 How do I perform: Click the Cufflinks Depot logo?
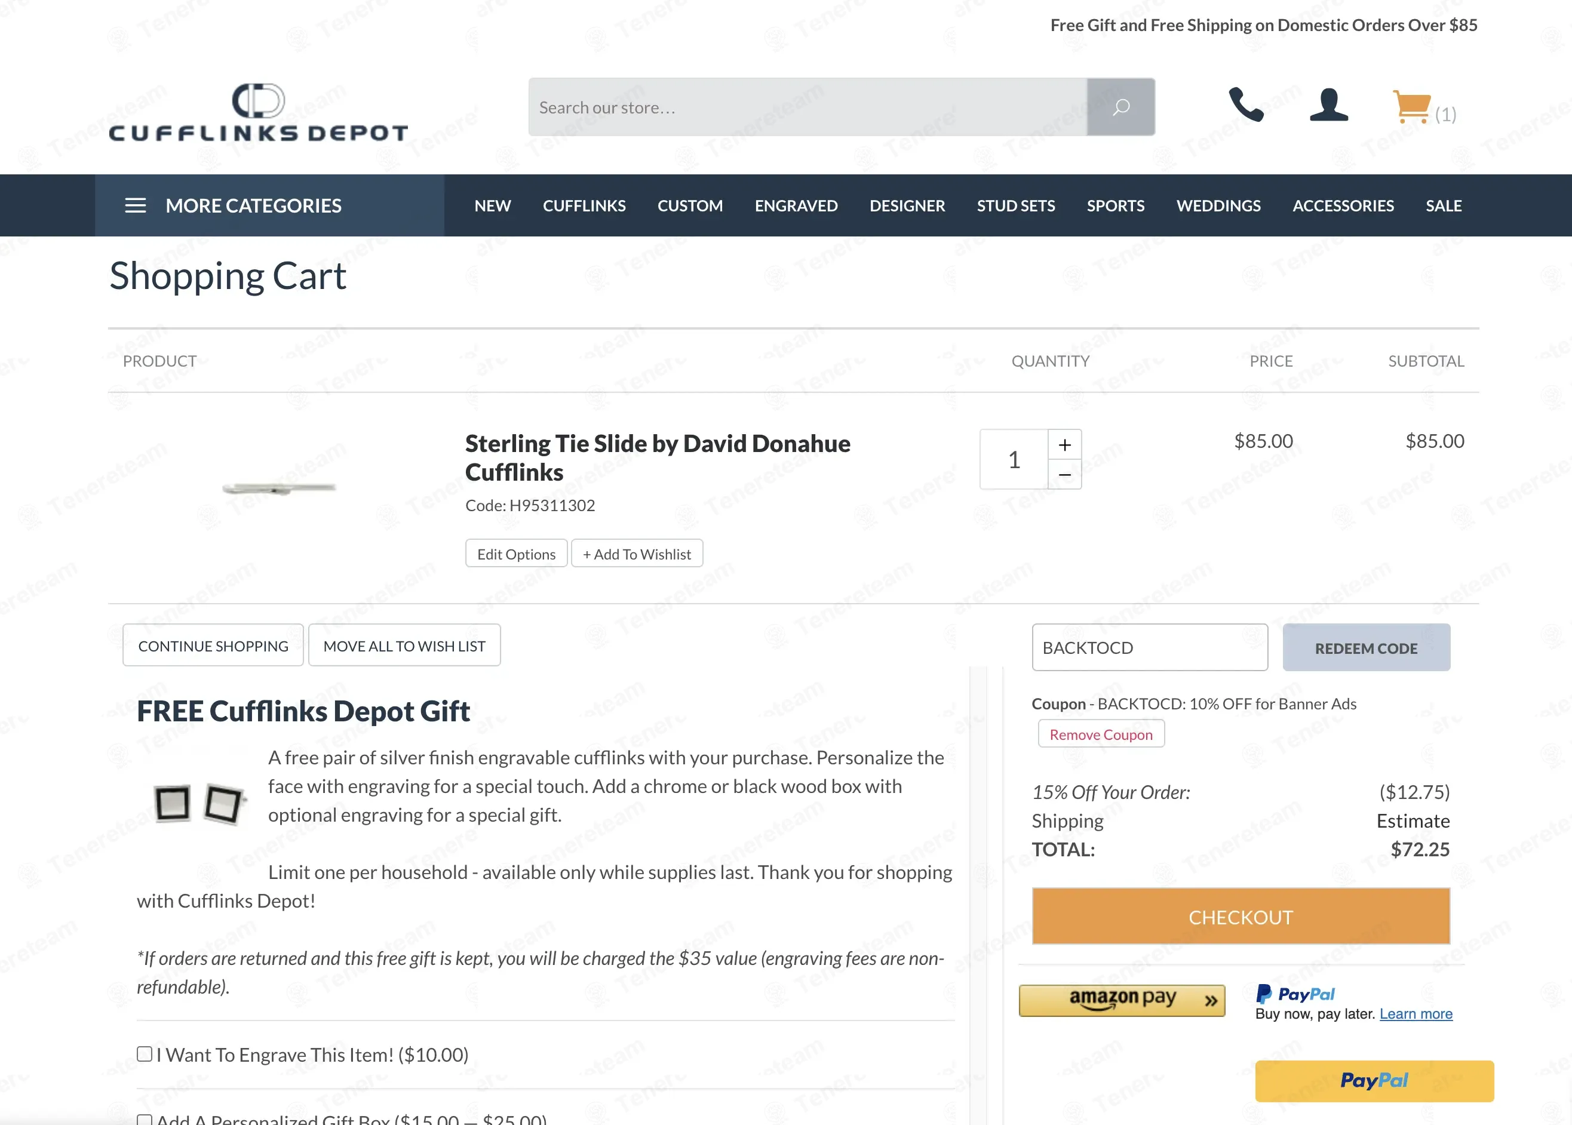pos(259,113)
